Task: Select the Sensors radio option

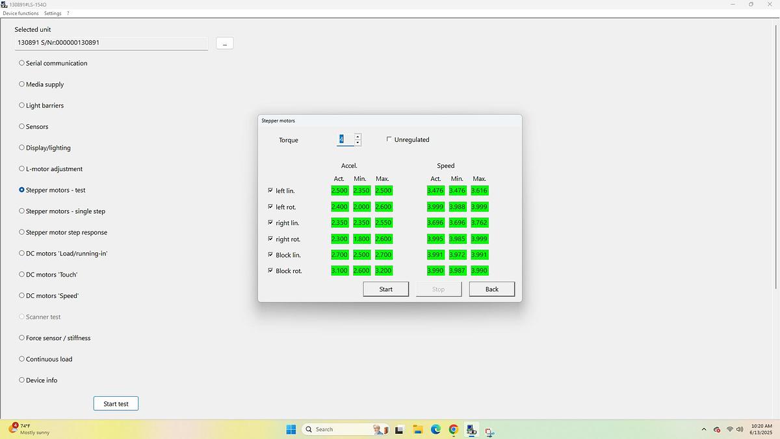Action: tap(21, 126)
